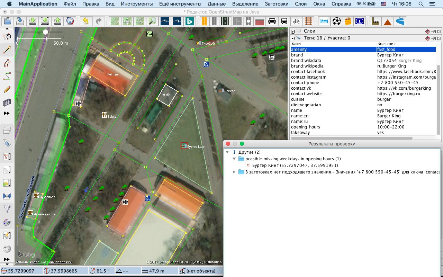Image resolution: width=443 pixels, height=277 pixels.
Task: Toggle the Map paint styles palette button
Action: point(7,222)
